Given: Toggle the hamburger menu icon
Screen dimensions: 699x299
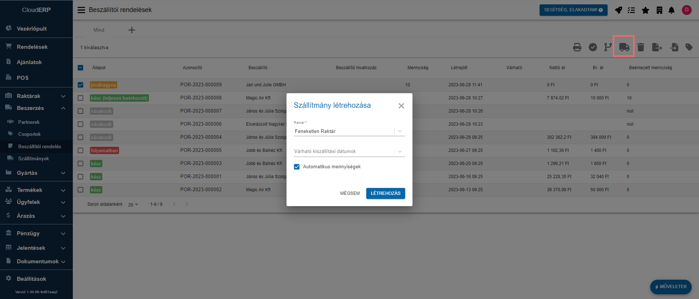Looking at the screenshot, I should (x=81, y=10).
